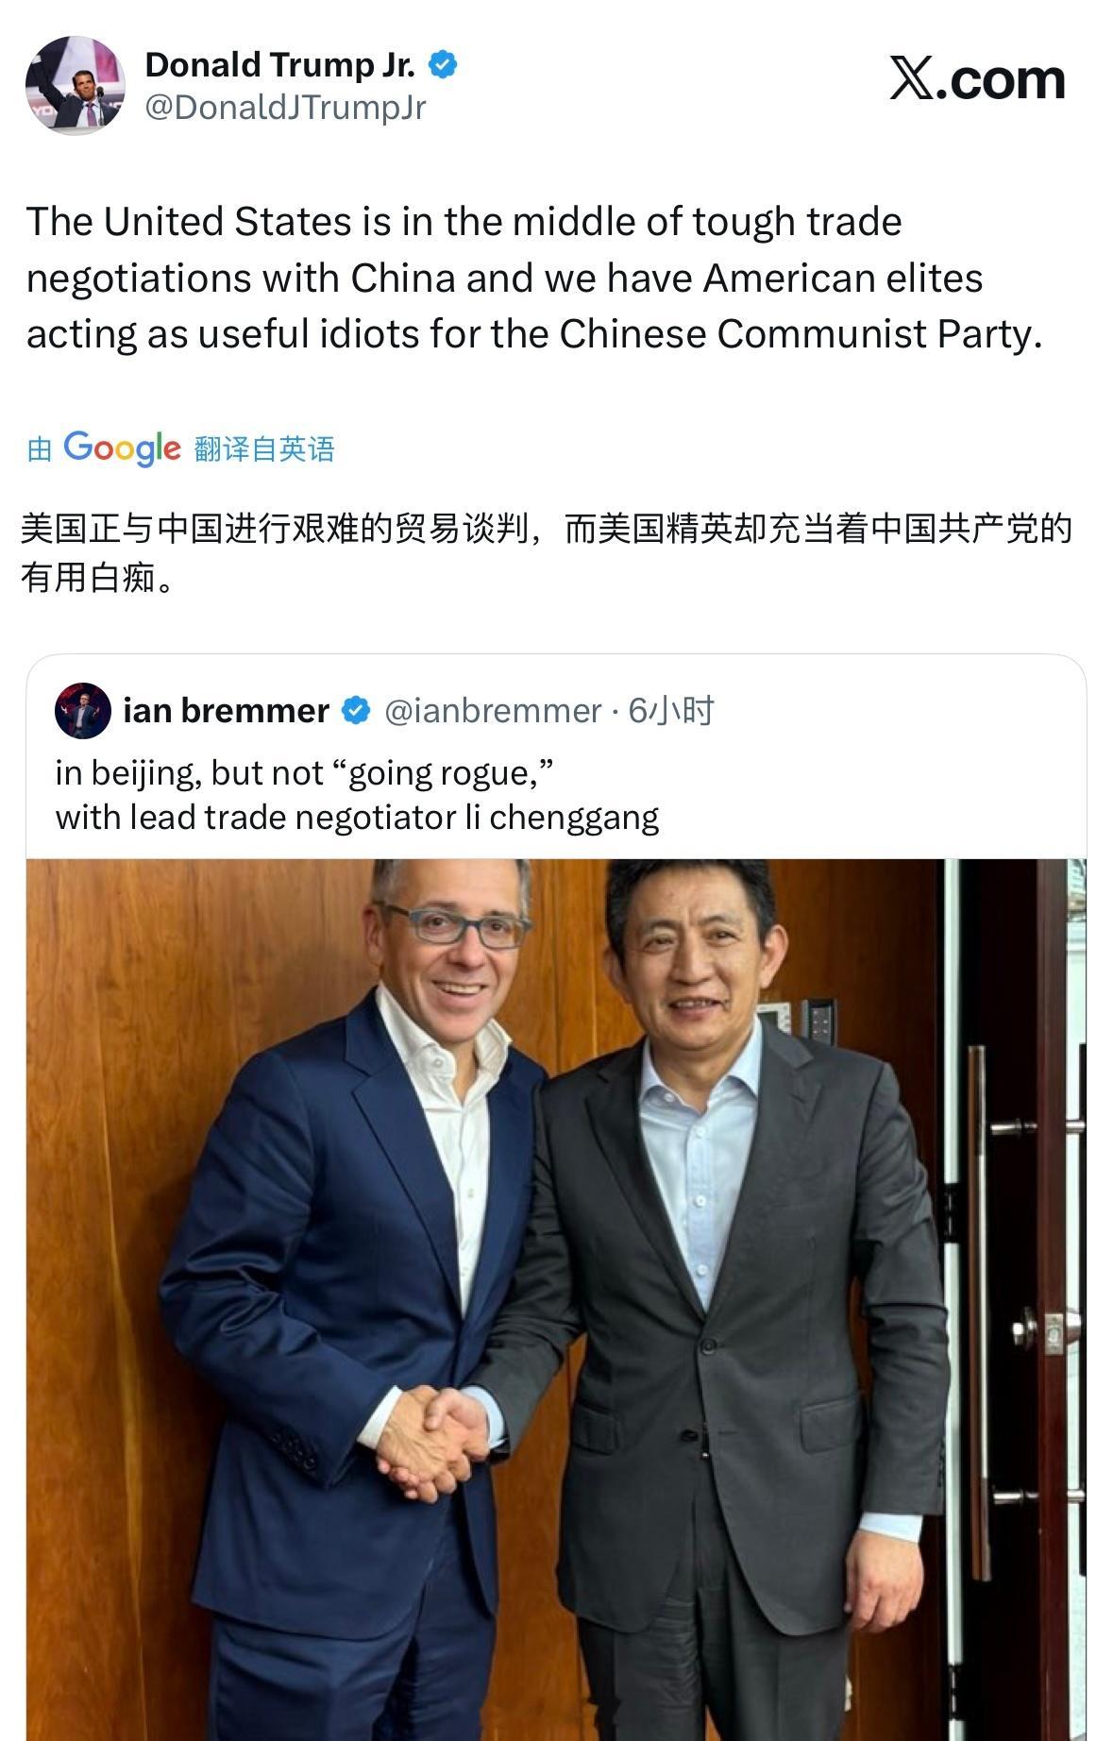The image size is (1113, 1741).
Task: Click ian bremmer's small avatar
Action: click(83, 710)
